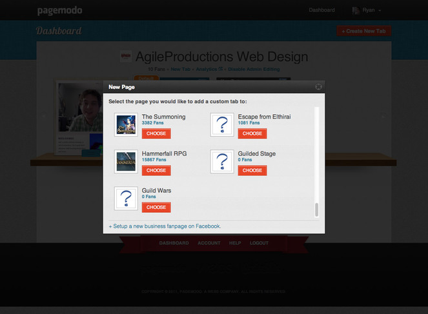
Task: Click Guild Wars page title
Action: click(x=156, y=190)
